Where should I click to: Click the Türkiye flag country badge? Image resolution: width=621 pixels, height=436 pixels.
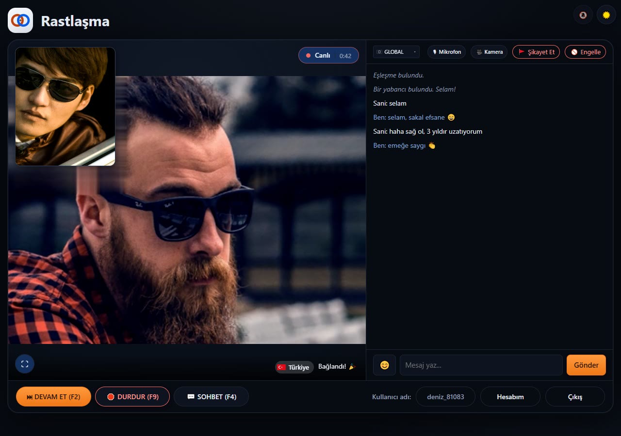[x=294, y=367]
